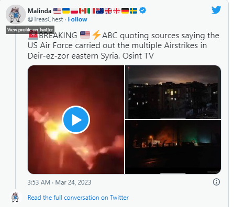Open the tweet info circle icon

pyautogui.click(x=216, y=182)
